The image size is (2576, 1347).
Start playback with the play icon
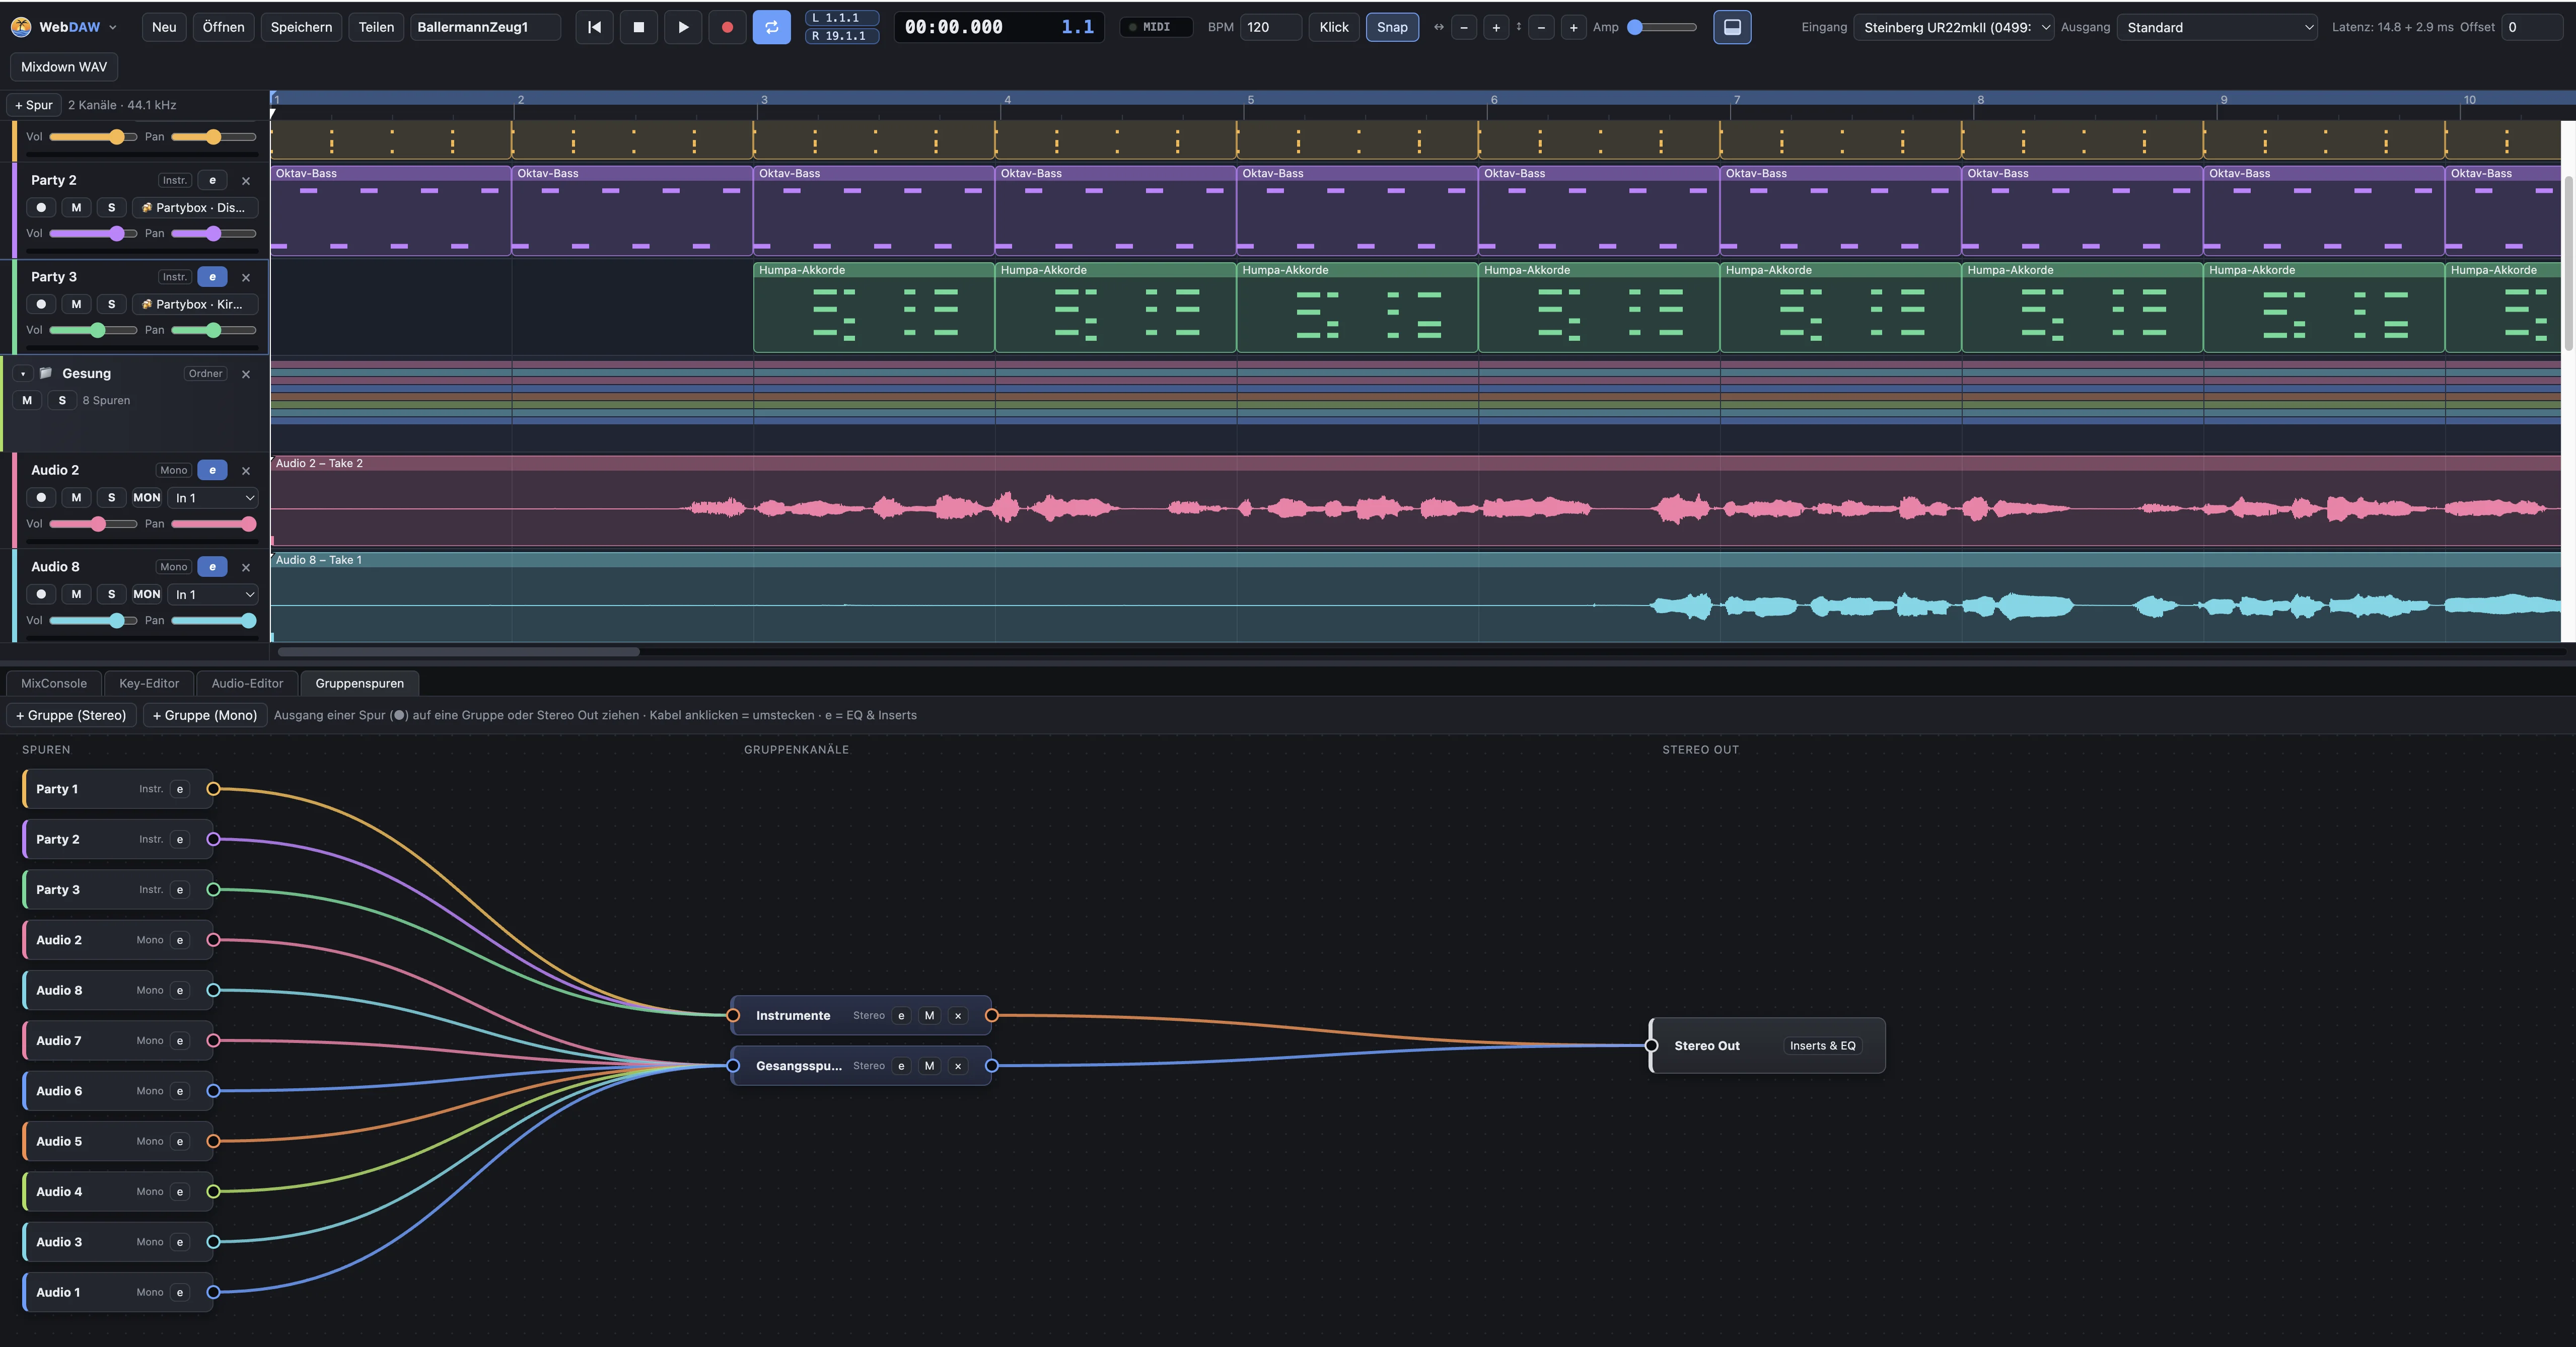(x=683, y=27)
